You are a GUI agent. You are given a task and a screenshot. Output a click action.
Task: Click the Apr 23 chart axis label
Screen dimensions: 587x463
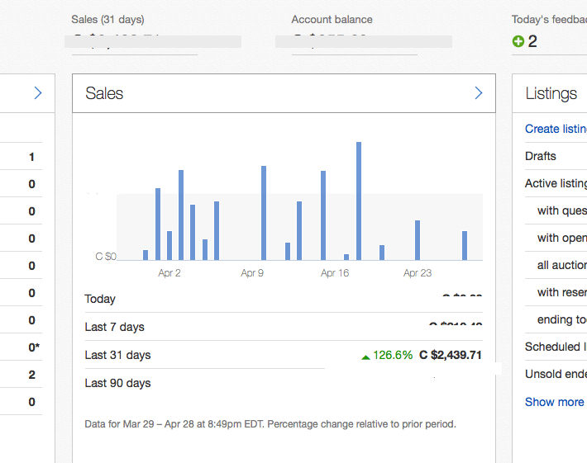(418, 273)
